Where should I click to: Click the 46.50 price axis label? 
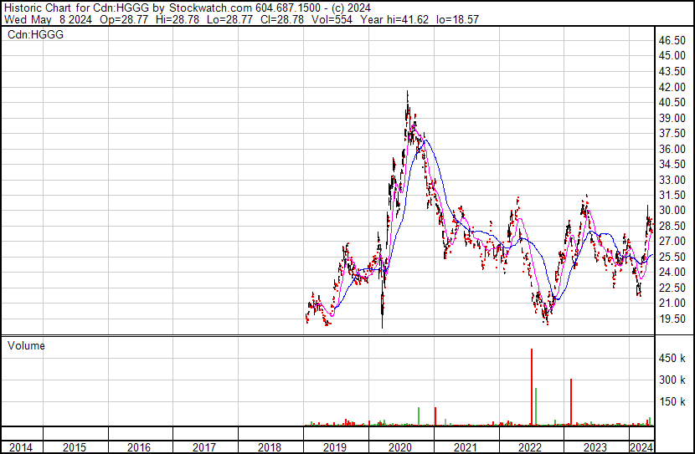click(x=672, y=40)
